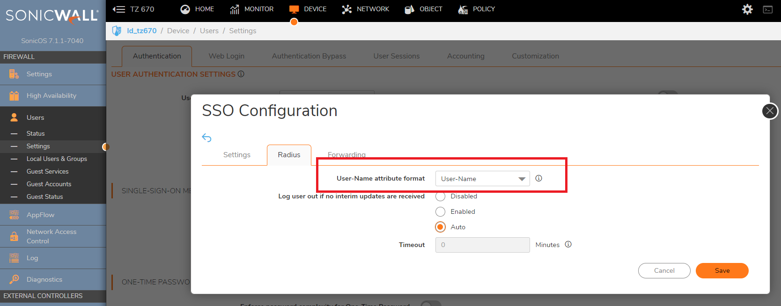Click info icon next to Timeout Minutes
The width and height of the screenshot is (781, 306).
[x=568, y=244]
